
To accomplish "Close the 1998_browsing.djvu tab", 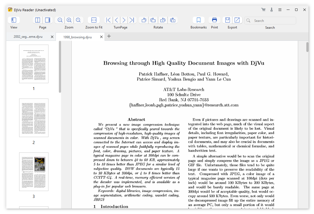I will 101,37.
